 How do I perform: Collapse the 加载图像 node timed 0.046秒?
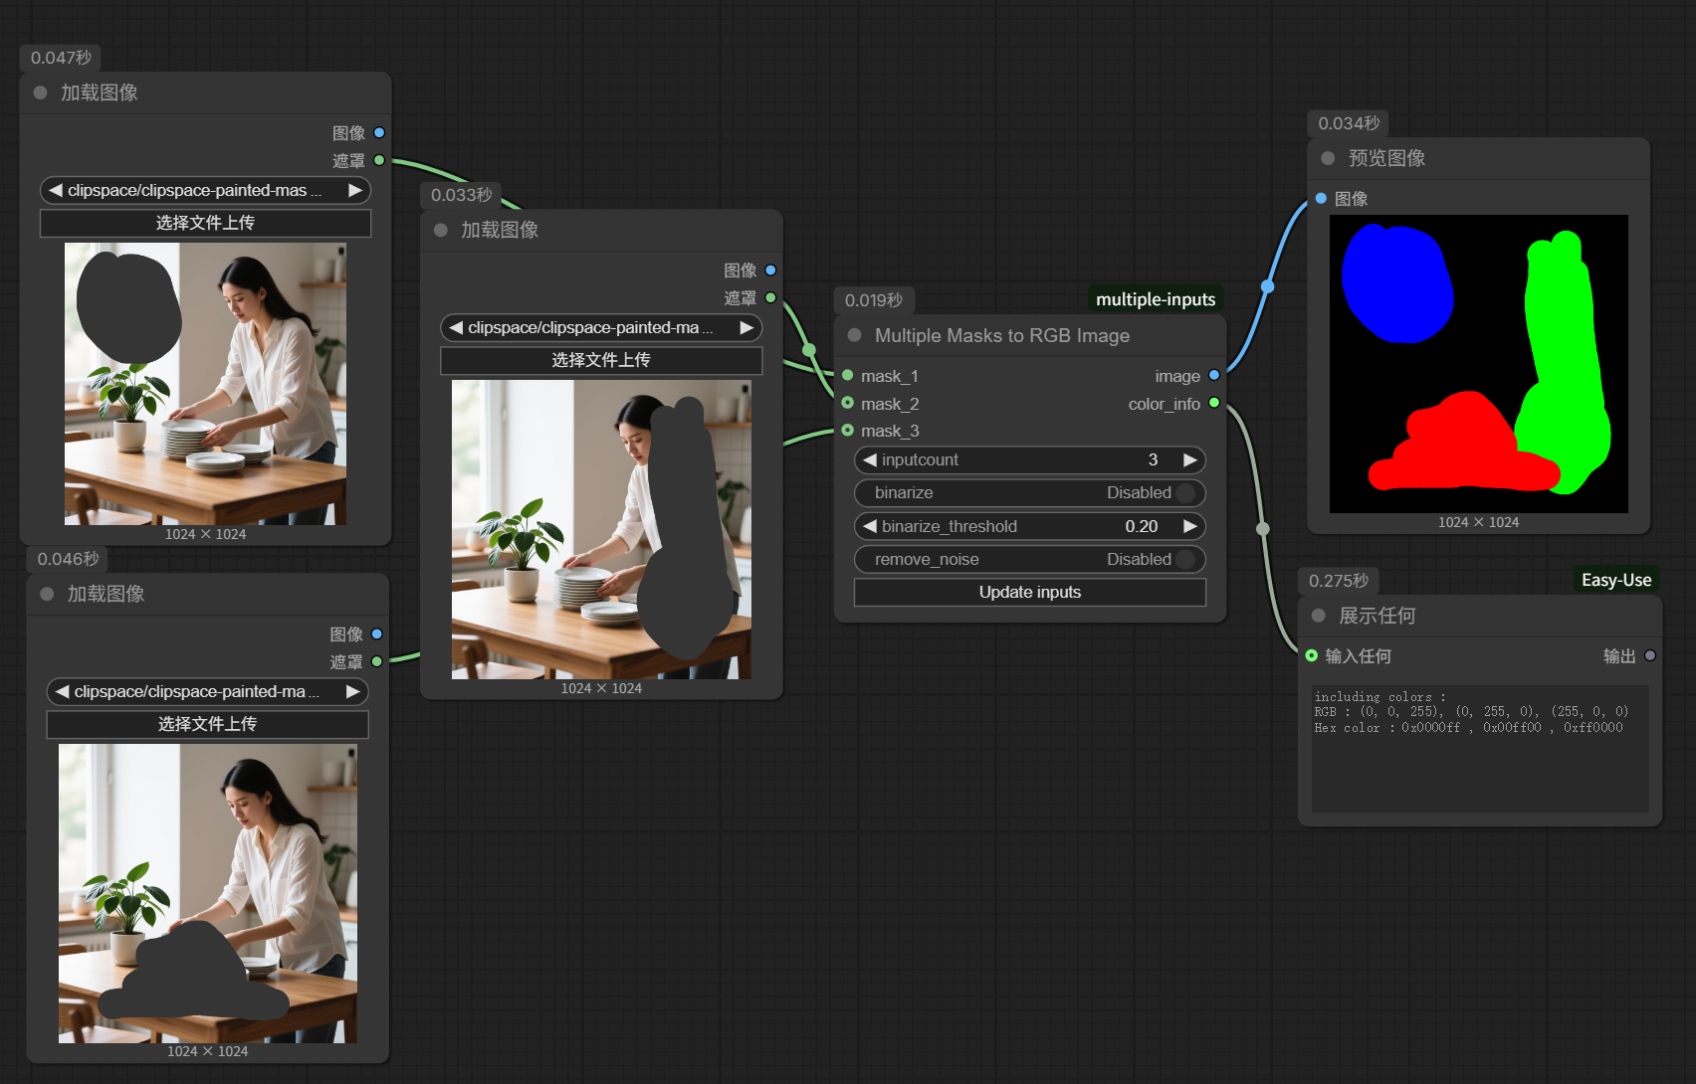(x=47, y=594)
